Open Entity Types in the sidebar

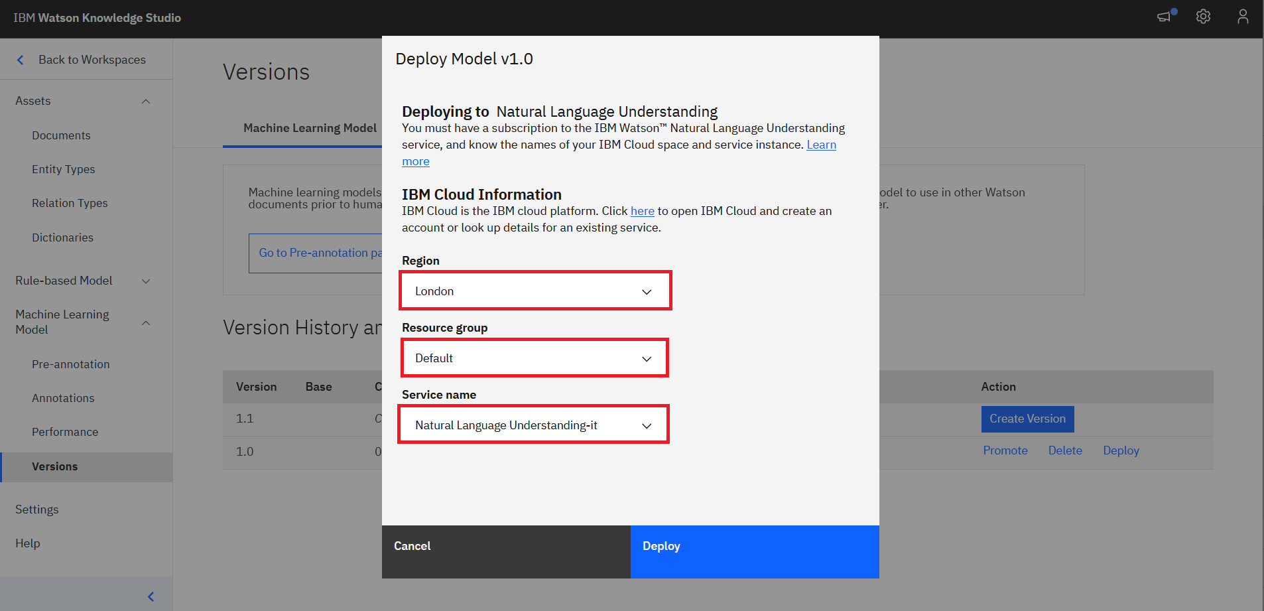point(64,169)
